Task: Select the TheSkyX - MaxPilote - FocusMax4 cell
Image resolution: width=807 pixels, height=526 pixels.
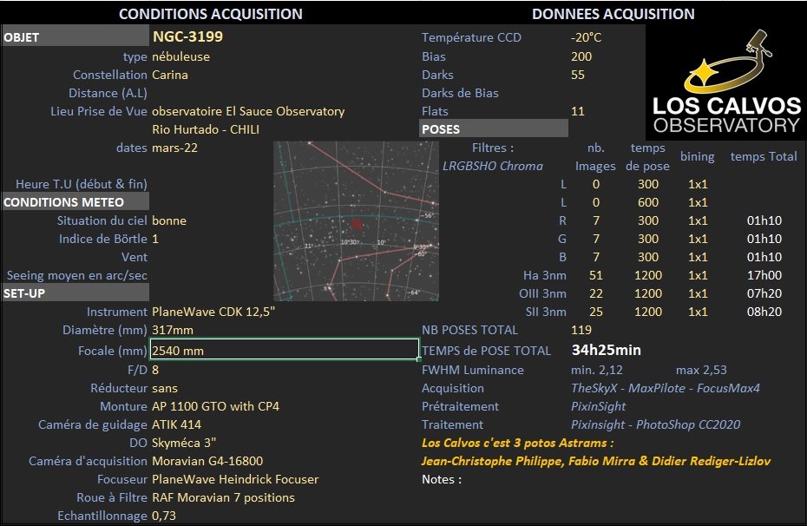Action: coord(666,388)
